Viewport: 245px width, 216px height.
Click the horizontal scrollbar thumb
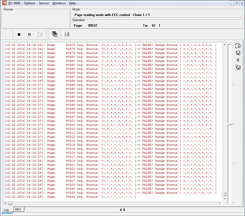point(10,203)
